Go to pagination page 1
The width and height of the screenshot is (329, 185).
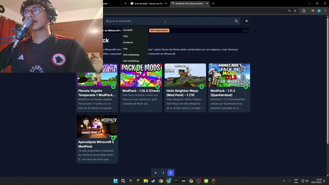(163, 173)
